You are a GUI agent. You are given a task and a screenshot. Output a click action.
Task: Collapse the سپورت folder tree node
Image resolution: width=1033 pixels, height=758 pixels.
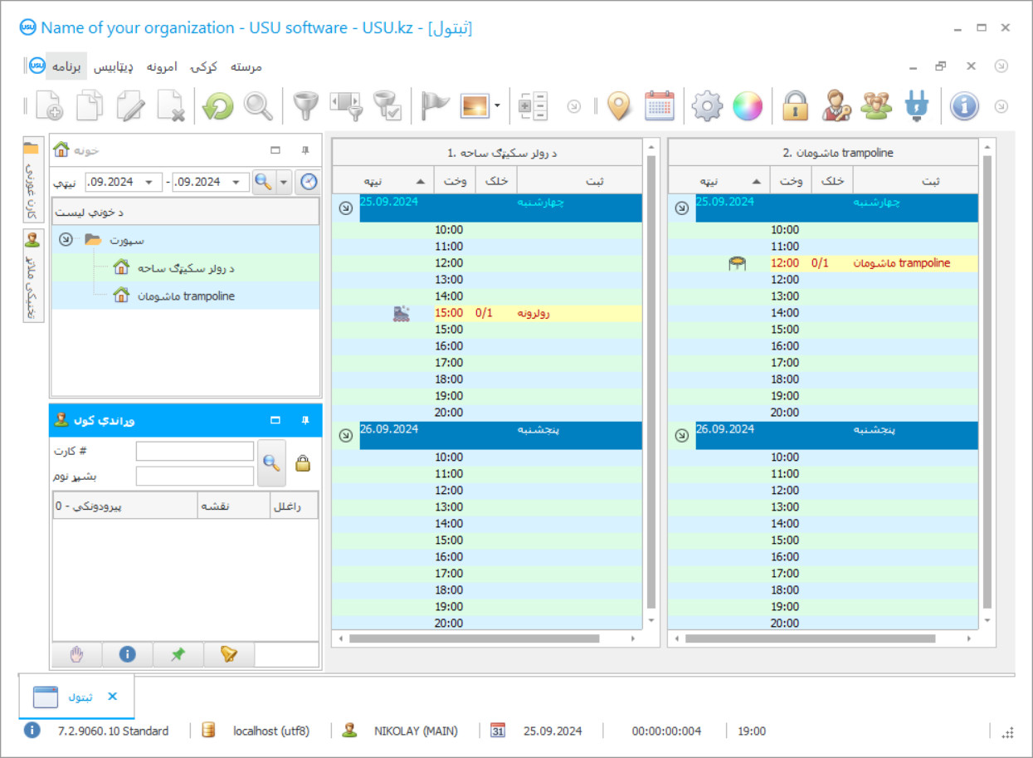[66, 240]
